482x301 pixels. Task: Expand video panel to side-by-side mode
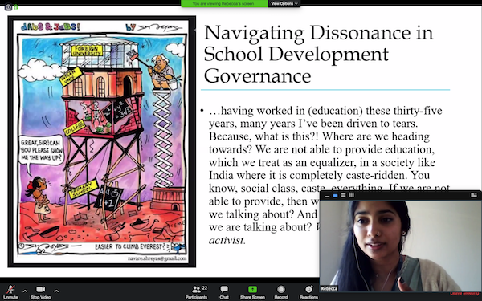click(474, 195)
